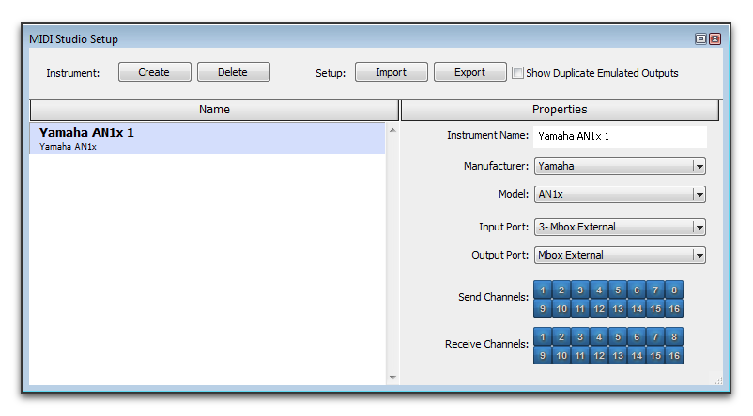This screenshot has height=416, width=753.
Task: Click the instrument list scrollbar down arrow
Action: click(392, 378)
